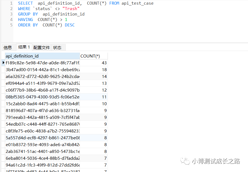Image resolution: width=248 pixels, height=172 pixels.
Task: Select cell starting with 54edb07c-c448
Action: 42,124
